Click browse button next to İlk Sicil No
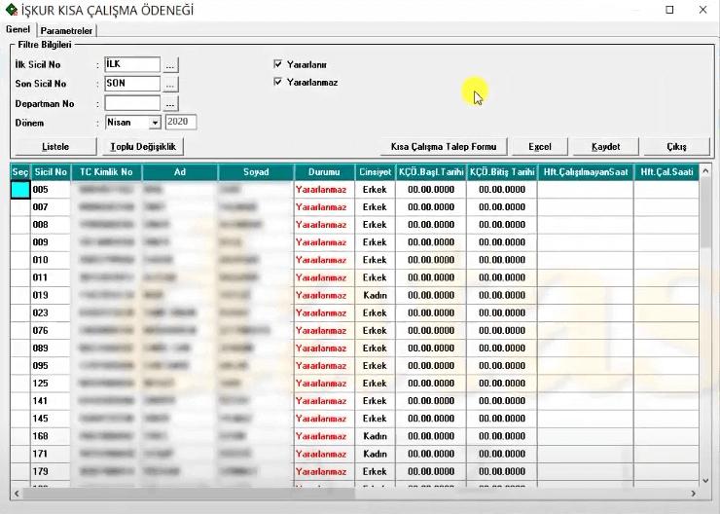The image size is (720, 514). pos(170,65)
